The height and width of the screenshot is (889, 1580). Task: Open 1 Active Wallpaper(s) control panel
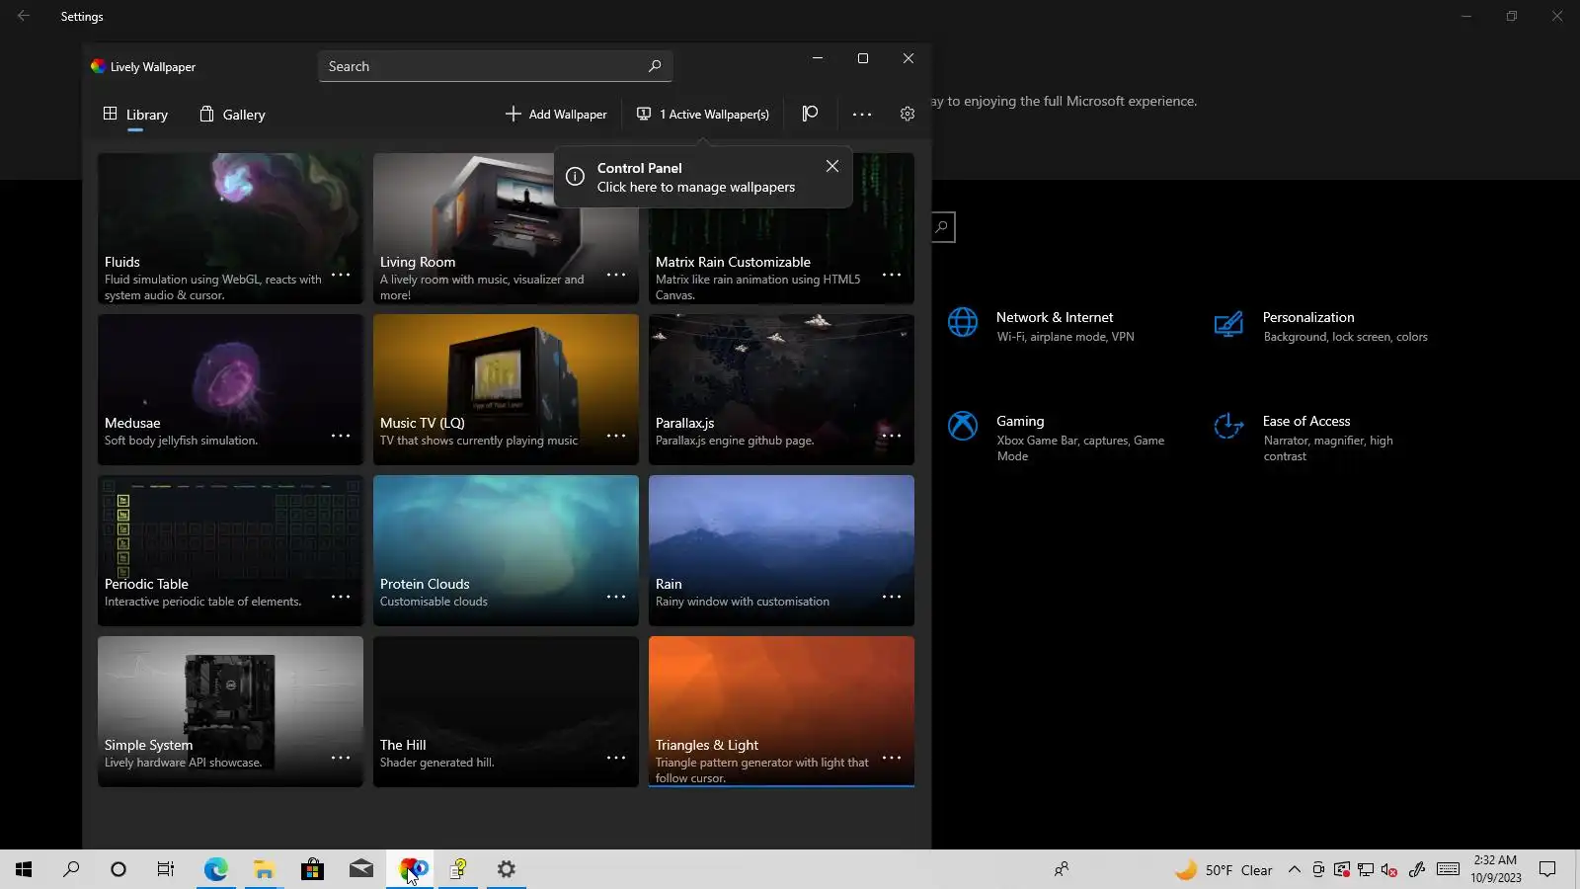703,115
